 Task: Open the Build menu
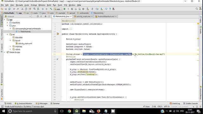(49, 5)
